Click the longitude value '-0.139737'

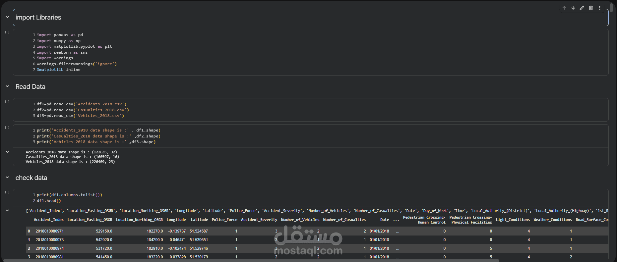point(177,231)
